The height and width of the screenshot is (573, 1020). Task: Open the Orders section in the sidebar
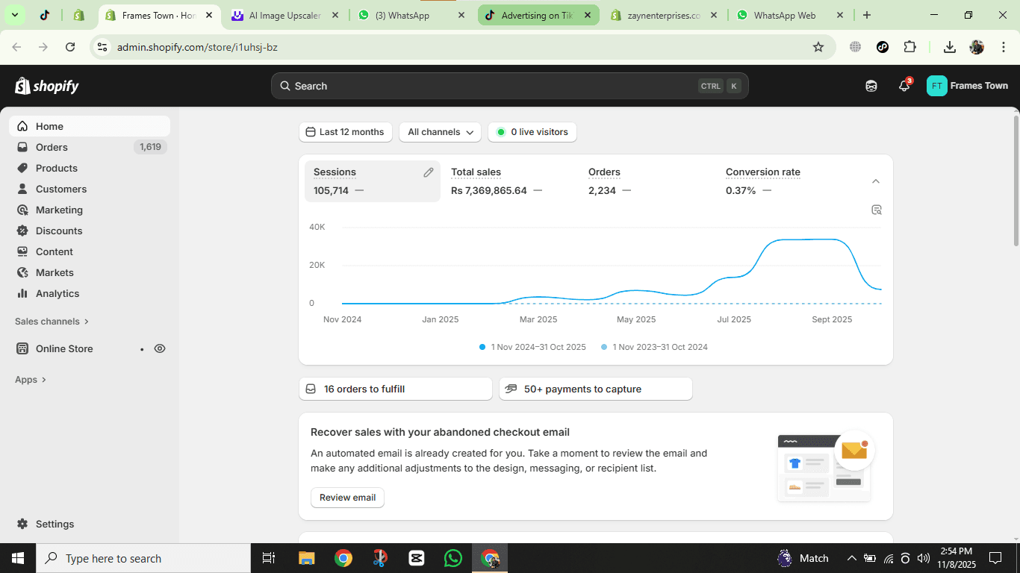point(52,147)
